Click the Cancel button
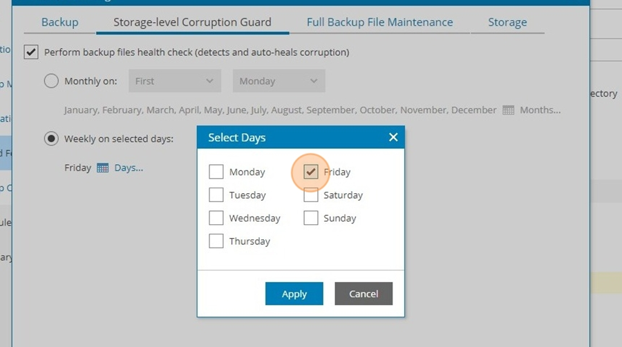The width and height of the screenshot is (622, 347). tap(364, 293)
